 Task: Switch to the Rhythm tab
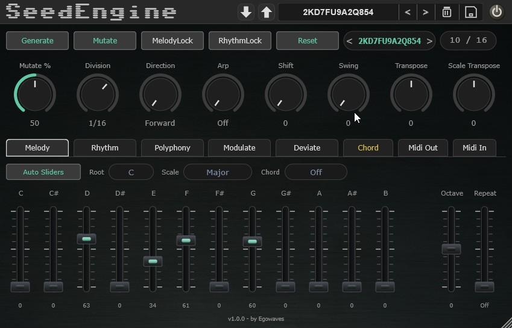click(105, 148)
